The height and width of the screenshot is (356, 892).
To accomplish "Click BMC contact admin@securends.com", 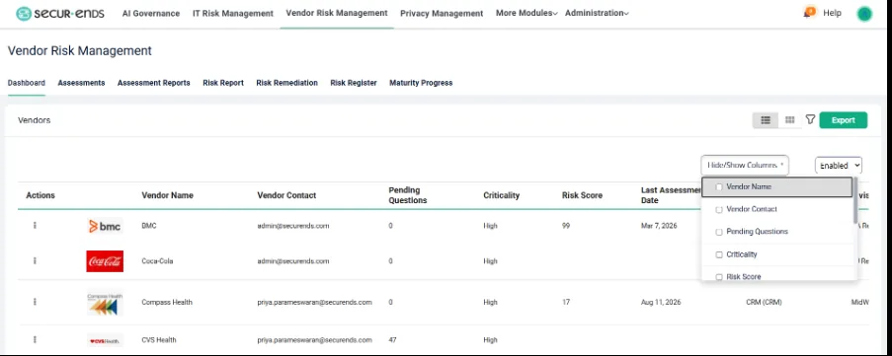I will pyautogui.click(x=293, y=226).
